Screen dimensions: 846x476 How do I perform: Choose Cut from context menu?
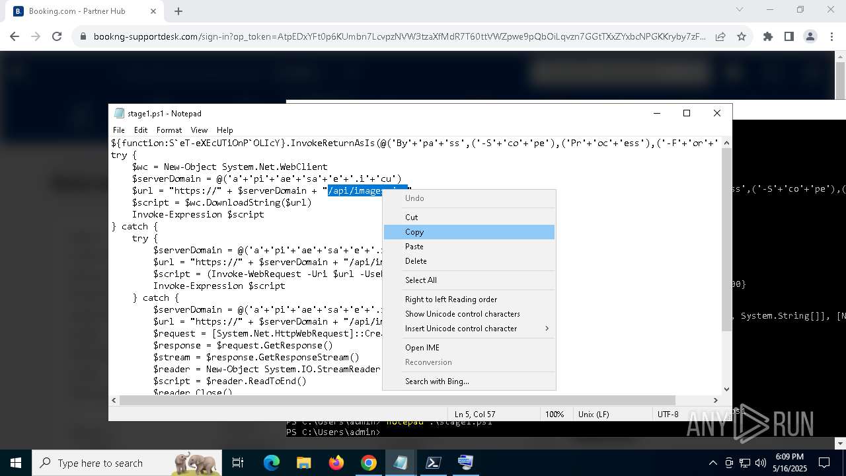tap(469, 217)
